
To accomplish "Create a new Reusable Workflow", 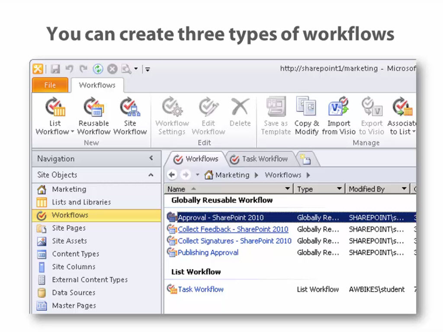I will click(94, 116).
